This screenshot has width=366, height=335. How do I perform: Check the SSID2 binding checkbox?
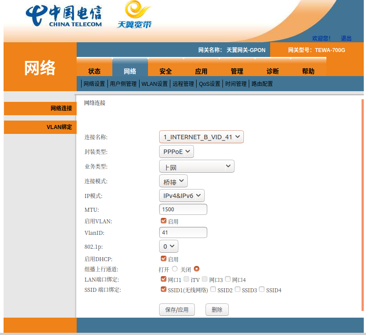click(x=213, y=290)
